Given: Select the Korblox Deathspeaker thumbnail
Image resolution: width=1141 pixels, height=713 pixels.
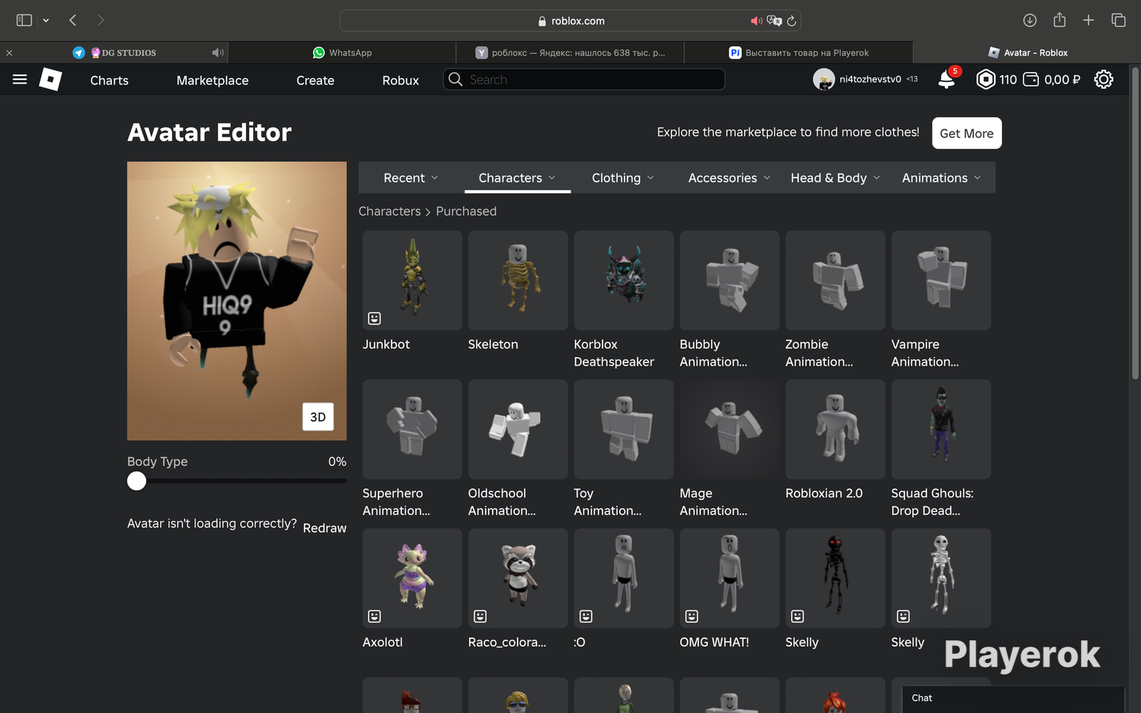Looking at the screenshot, I should click(x=624, y=280).
